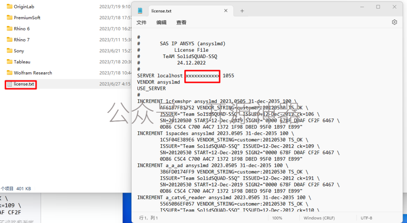Select the Sony folder name
This screenshot has width=407, height=223.
pos(19,51)
